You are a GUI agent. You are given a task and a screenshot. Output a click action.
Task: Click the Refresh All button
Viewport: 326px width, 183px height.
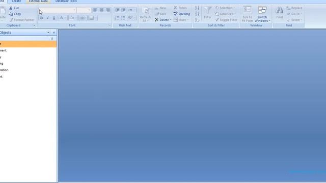click(145, 14)
